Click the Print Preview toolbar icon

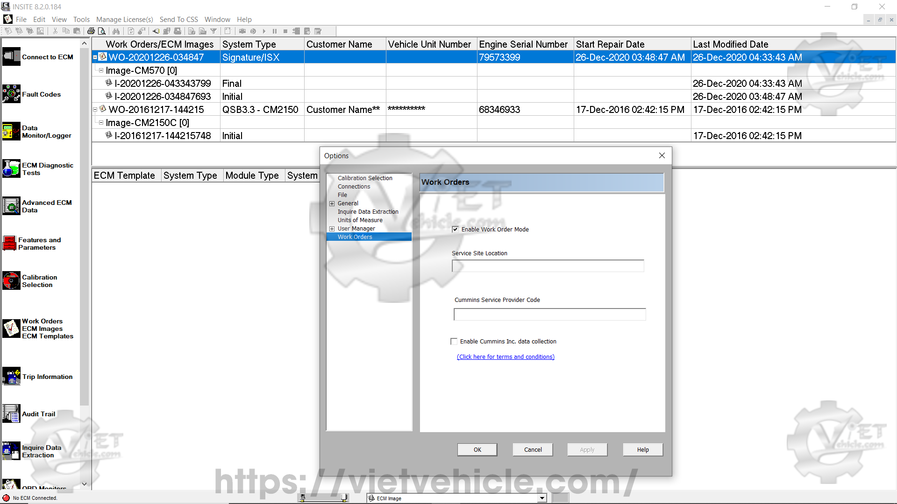pyautogui.click(x=102, y=31)
